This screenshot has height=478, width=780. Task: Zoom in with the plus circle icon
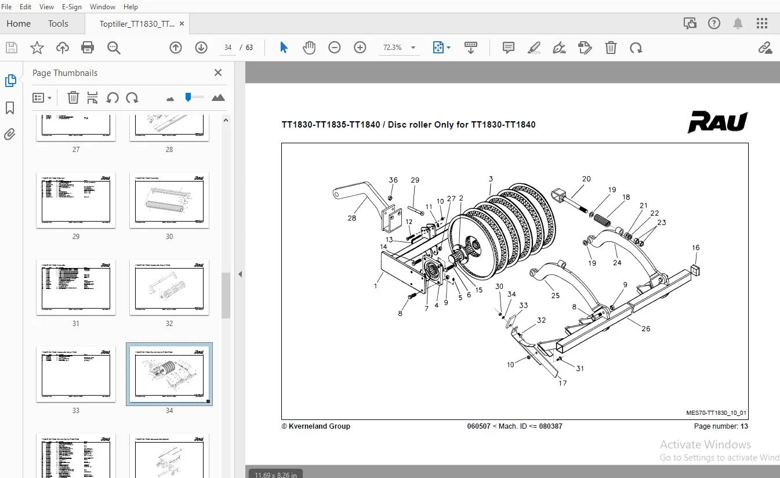[360, 48]
